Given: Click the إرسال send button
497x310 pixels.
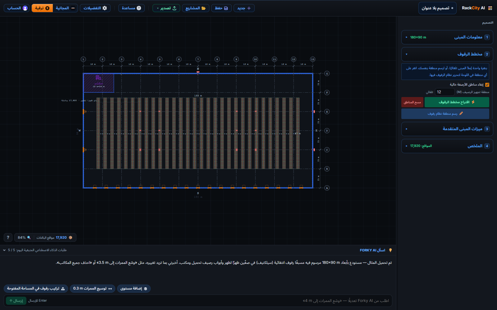Looking at the screenshot, I should pos(16,301).
